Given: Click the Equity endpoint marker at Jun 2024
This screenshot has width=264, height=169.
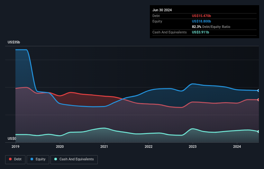Looking at the screenshot, I should [259, 91].
